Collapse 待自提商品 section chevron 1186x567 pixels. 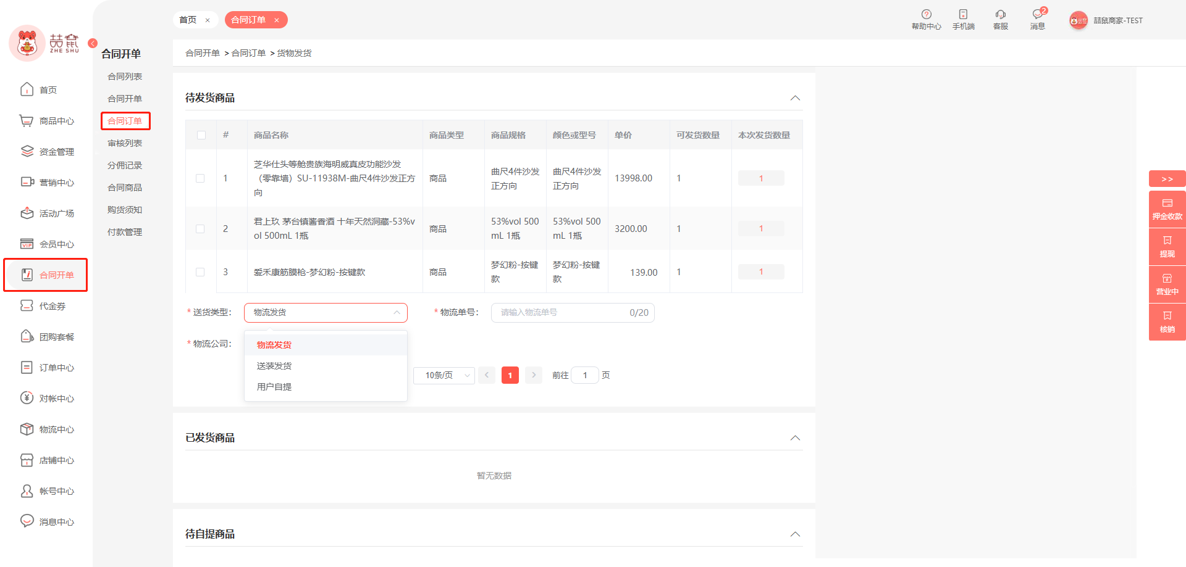[x=796, y=534]
